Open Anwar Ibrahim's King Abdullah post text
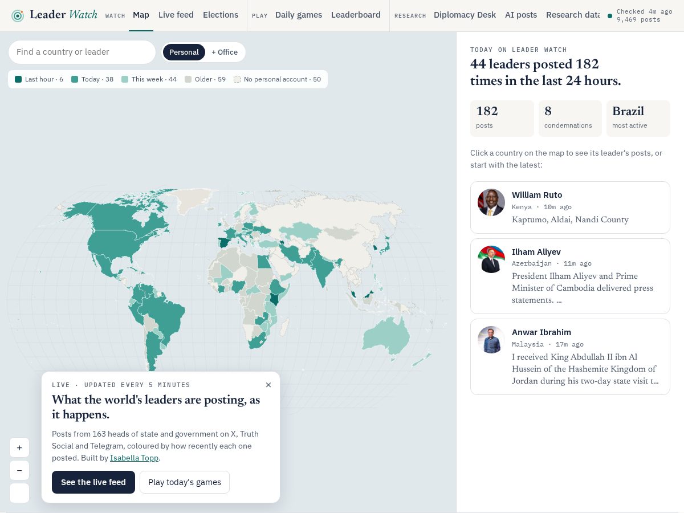This screenshot has width=684, height=513. click(585, 369)
